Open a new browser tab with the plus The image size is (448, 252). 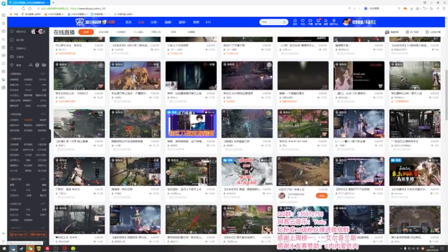[53, 3]
